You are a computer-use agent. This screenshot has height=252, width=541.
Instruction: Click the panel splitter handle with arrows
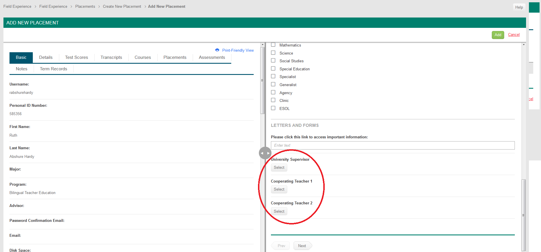click(265, 153)
